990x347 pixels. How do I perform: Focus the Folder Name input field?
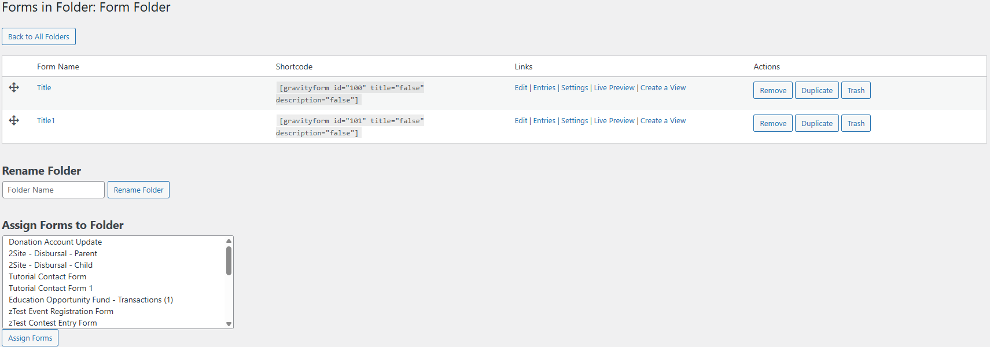pos(53,190)
